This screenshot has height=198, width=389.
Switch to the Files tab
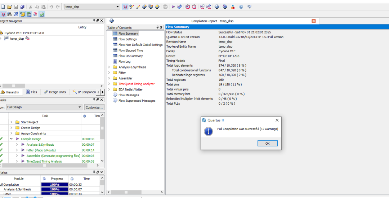[x=31, y=92]
